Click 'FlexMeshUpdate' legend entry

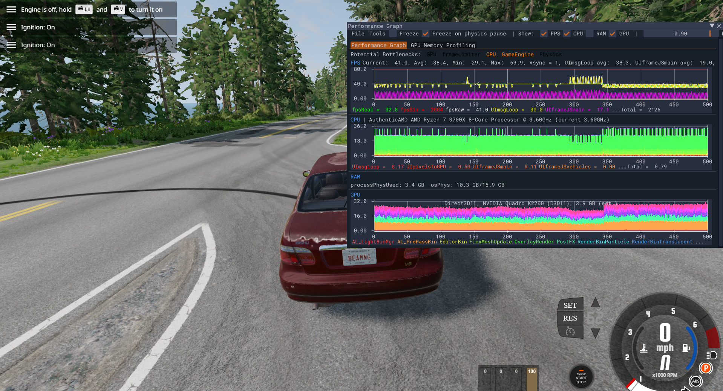tap(490, 242)
